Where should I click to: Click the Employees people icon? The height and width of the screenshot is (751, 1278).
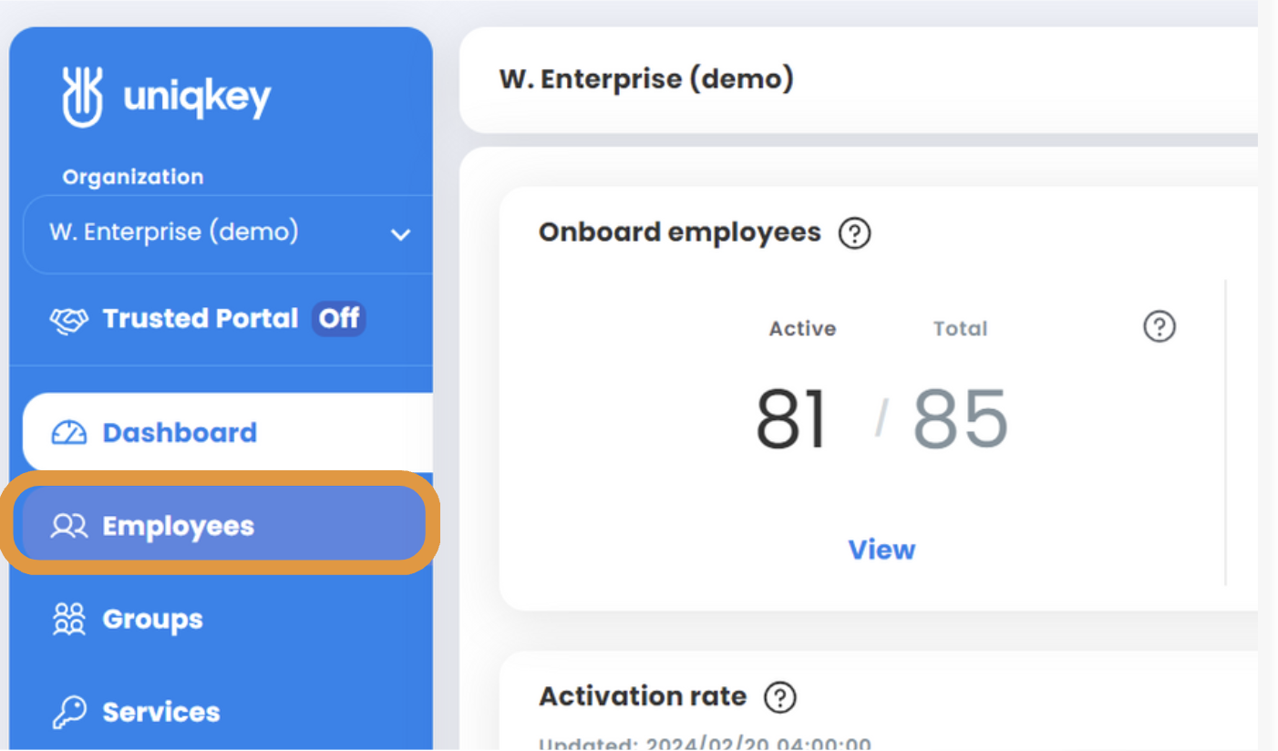click(69, 526)
